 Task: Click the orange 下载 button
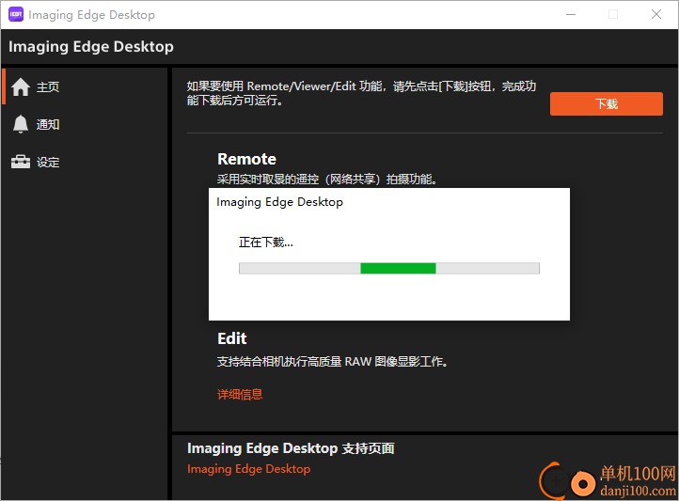pyautogui.click(x=607, y=103)
